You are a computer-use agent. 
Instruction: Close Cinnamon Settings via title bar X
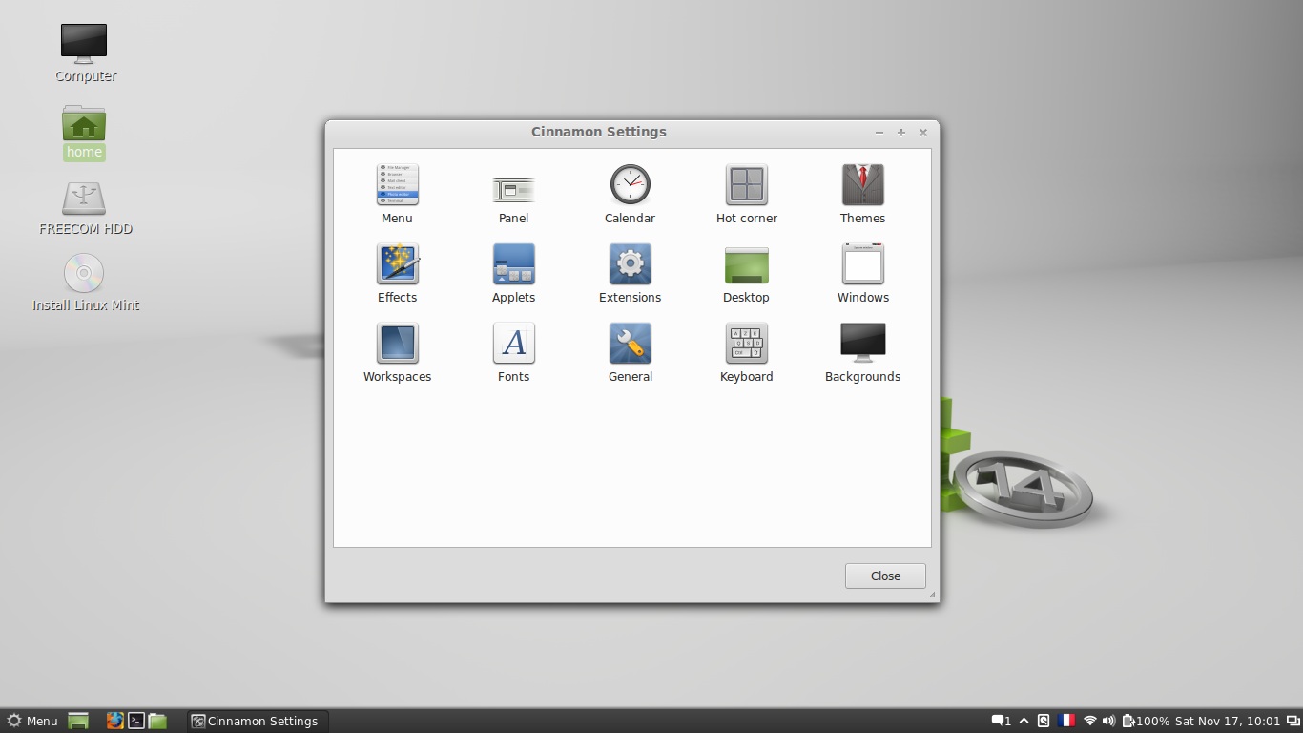(922, 133)
